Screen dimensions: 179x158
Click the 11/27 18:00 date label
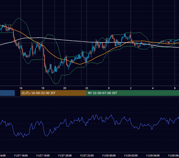point(43,156)
